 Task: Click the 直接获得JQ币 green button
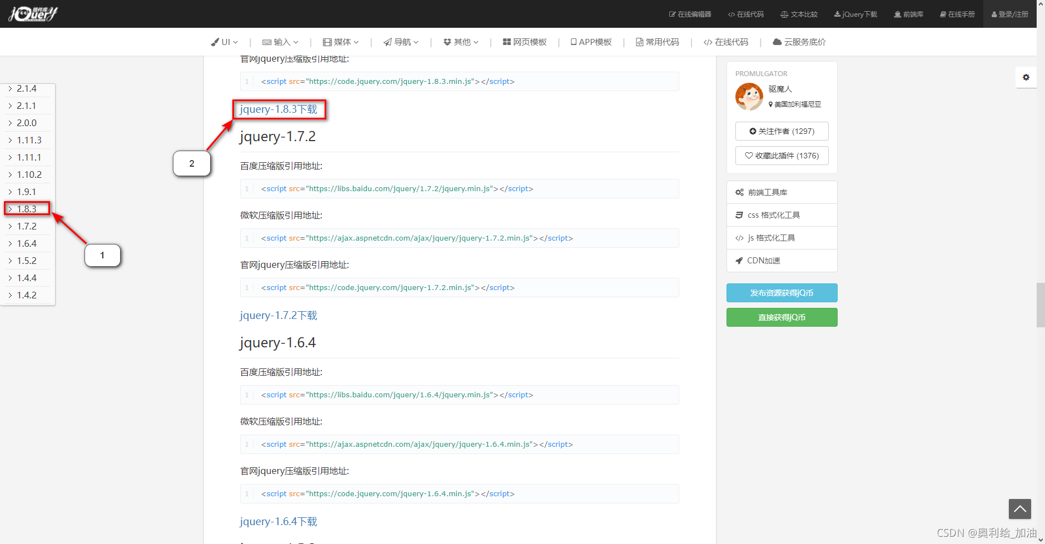[x=782, y=317]
